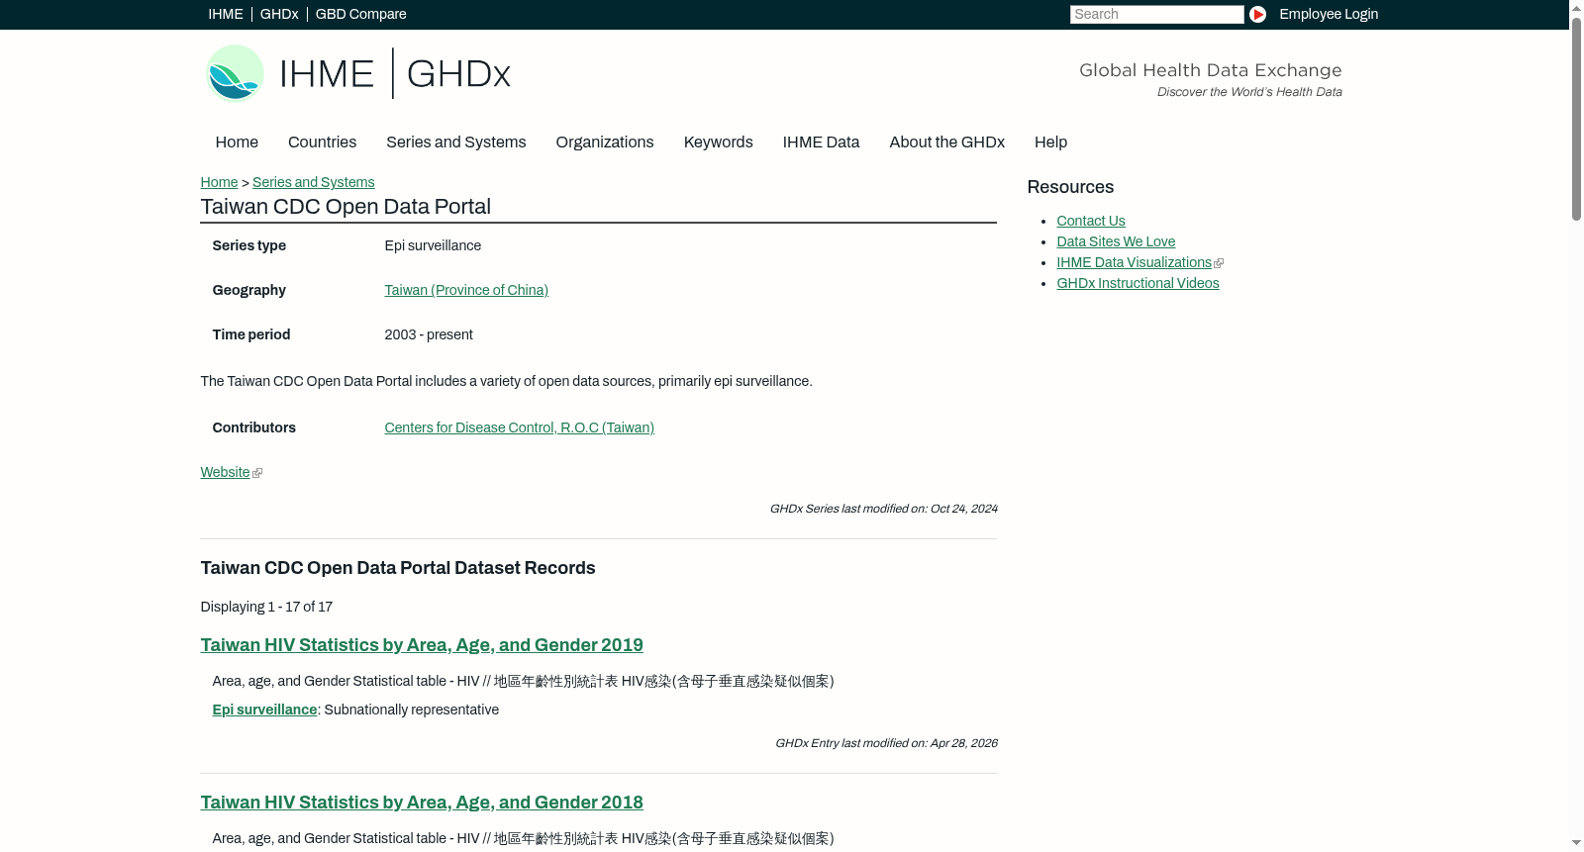
Task: Open the Series and Systems menu
Action: point(455,142)
